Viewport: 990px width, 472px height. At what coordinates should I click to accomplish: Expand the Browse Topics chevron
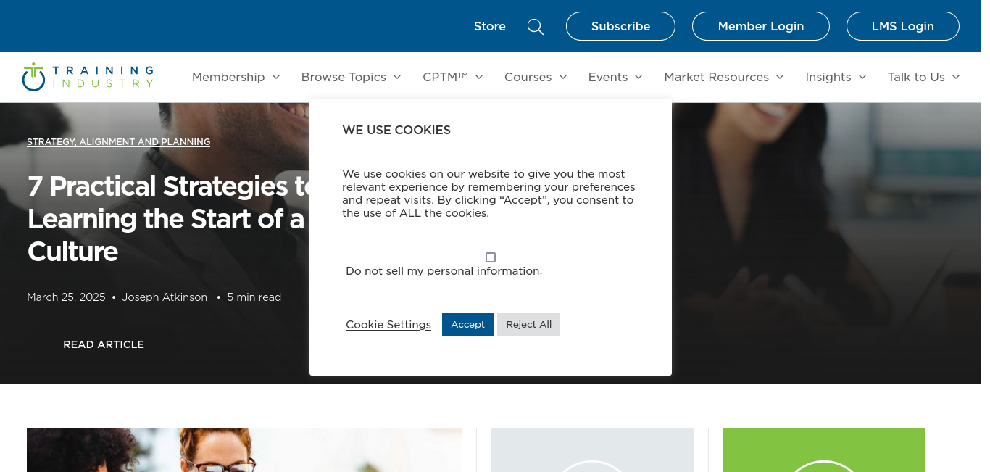pos(397,77)
